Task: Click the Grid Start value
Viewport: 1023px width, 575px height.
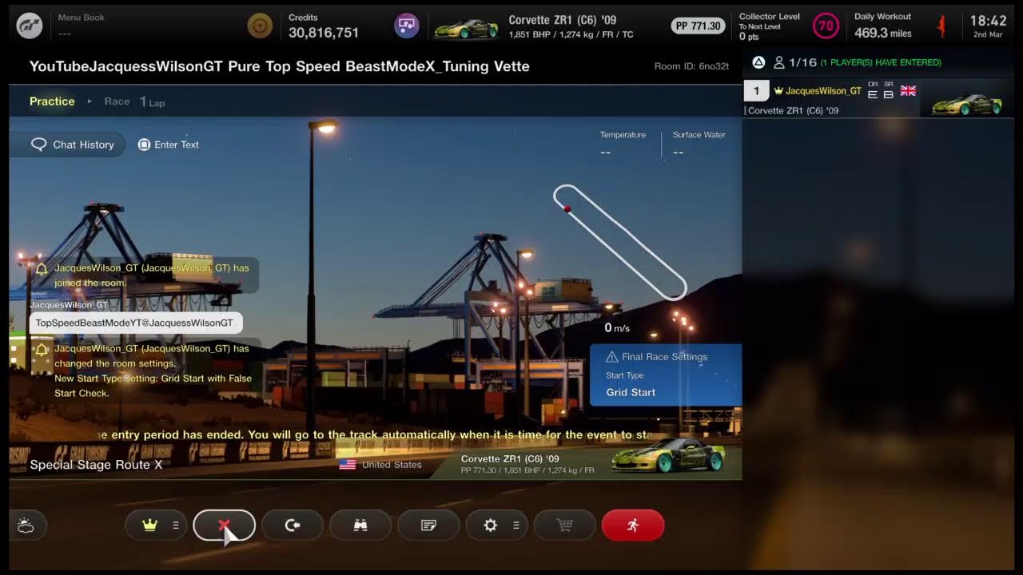Action: [x=631, y=392]
